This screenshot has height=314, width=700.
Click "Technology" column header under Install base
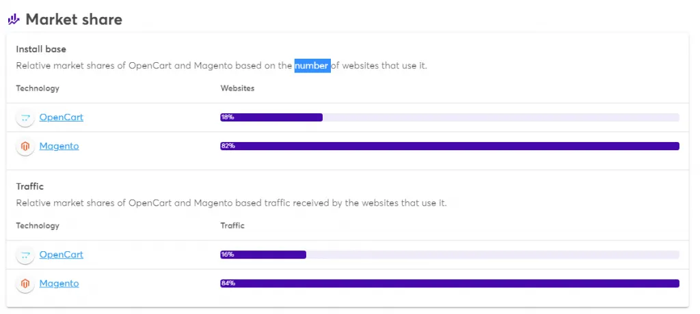38,89
